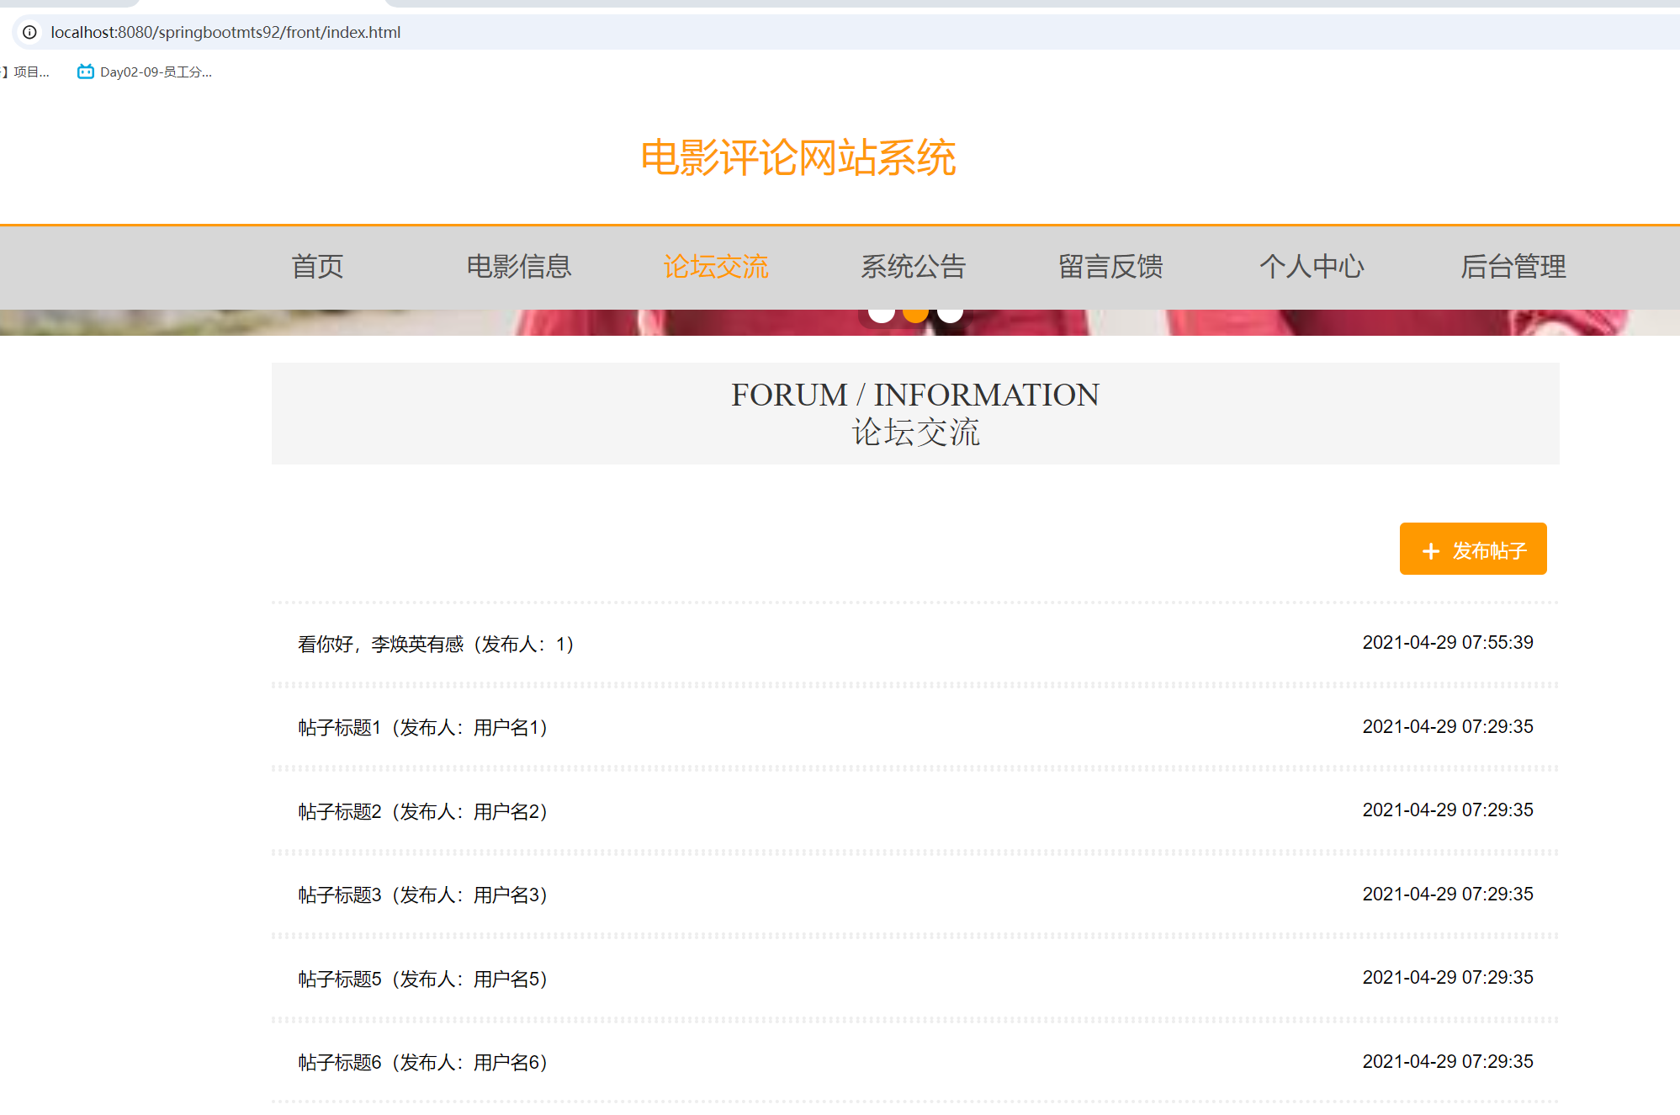Click the plus icon on 发布帖子 button
Viewport: 1680px width, 1115px height.
click(1430, 551)
